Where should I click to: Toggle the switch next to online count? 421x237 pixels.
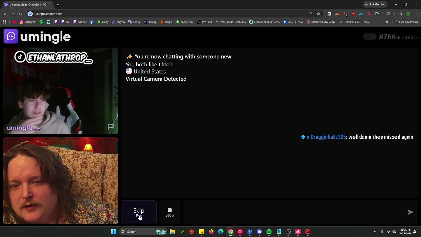[370, 37]
